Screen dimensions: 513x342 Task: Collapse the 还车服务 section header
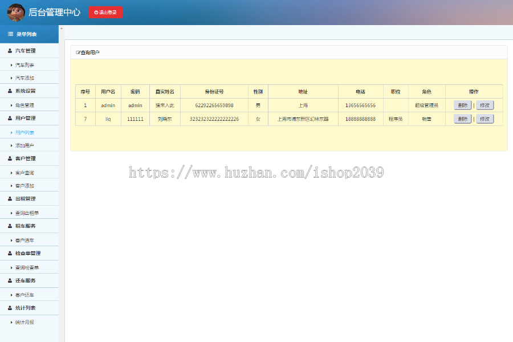(x=29, y=280)
